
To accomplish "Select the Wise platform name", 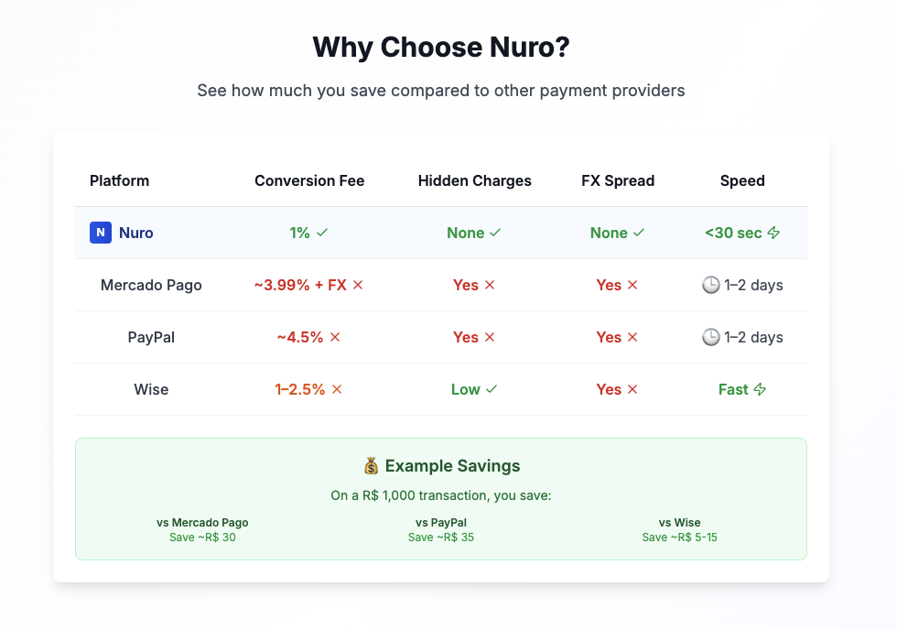I will tap(151, 389).
